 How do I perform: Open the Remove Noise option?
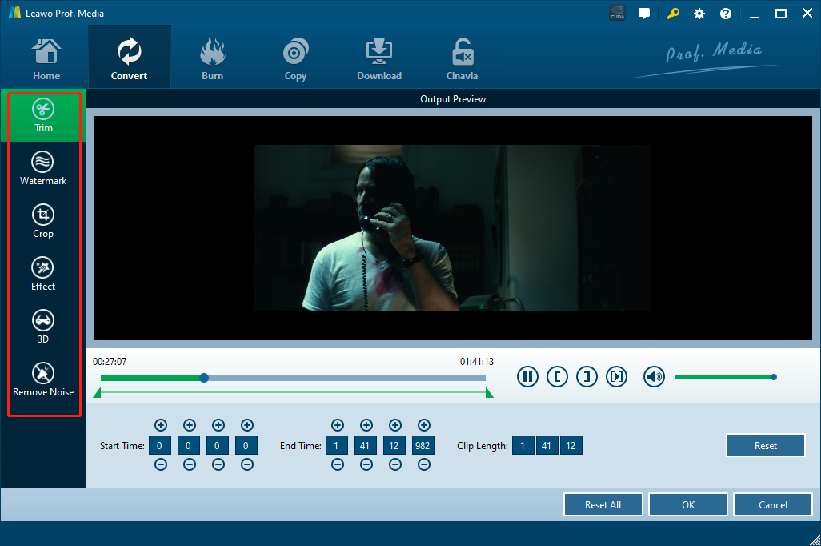click(43, 380)
